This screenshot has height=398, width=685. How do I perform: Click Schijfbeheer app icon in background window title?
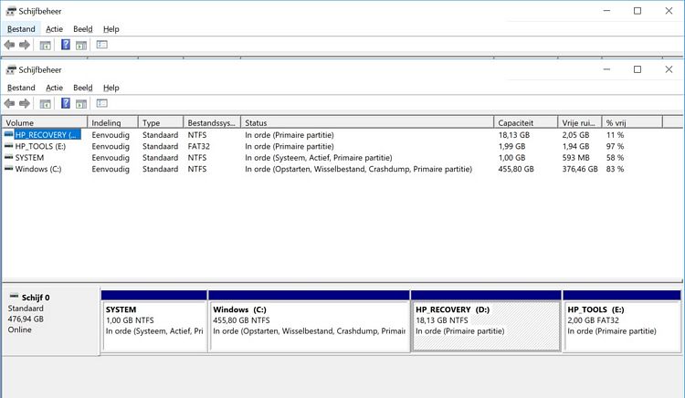click(x=11, y=11)
